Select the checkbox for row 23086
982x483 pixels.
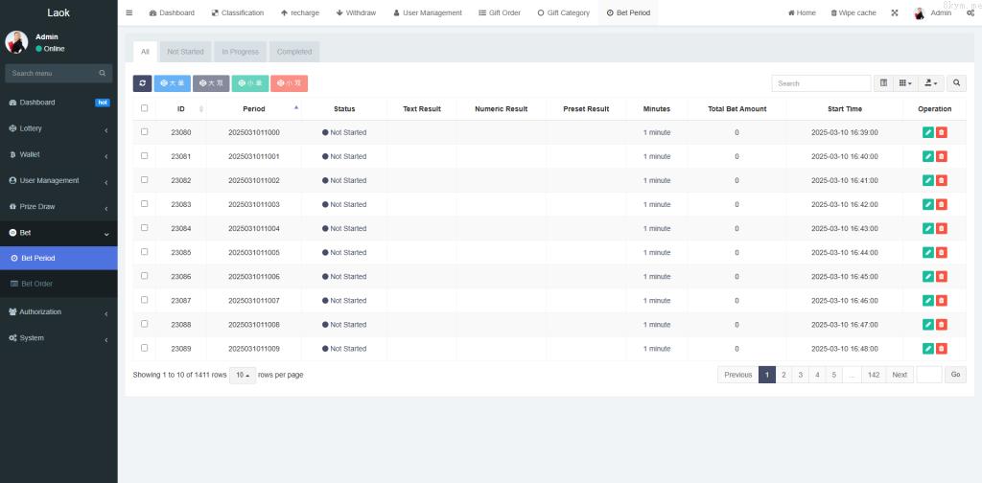point(145,276)
